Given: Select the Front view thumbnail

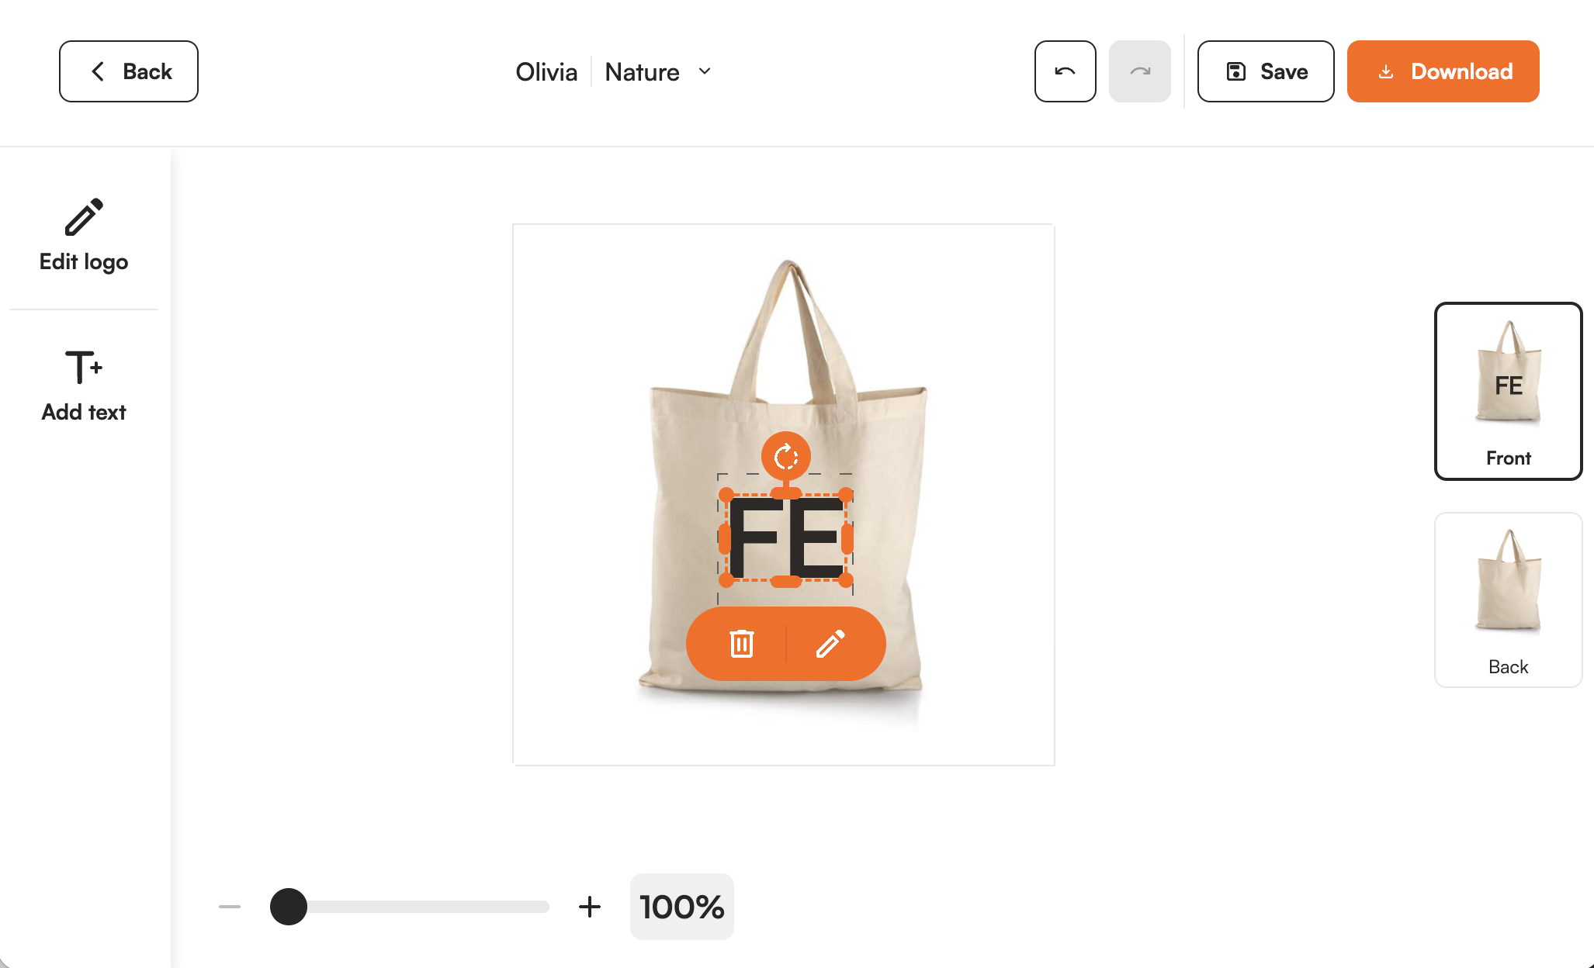Looking at the screenshot, I should coord(1508,391).
